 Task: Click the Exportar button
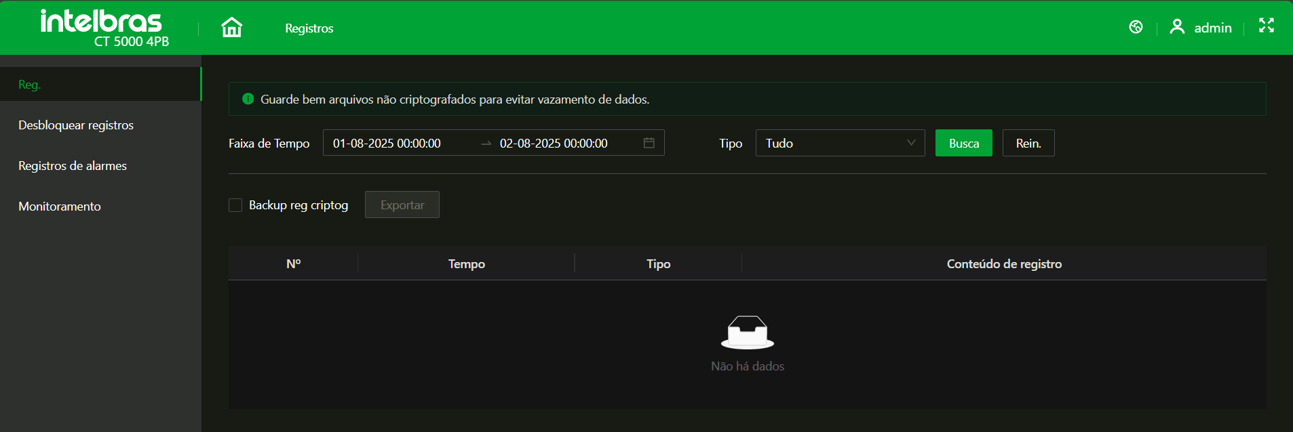(402, 205)
